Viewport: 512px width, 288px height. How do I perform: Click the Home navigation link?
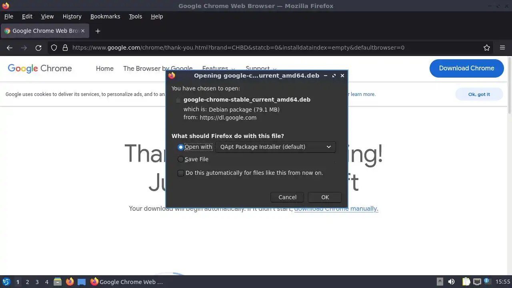tap(105, 68)
